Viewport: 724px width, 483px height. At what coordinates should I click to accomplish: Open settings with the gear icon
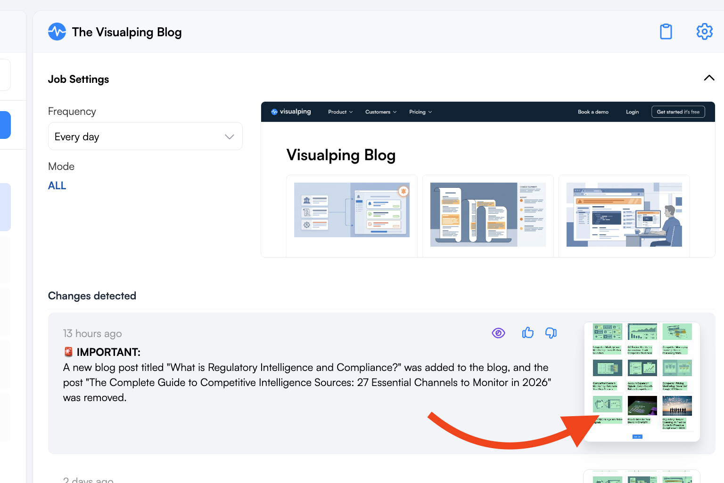(x=705, y=32)
